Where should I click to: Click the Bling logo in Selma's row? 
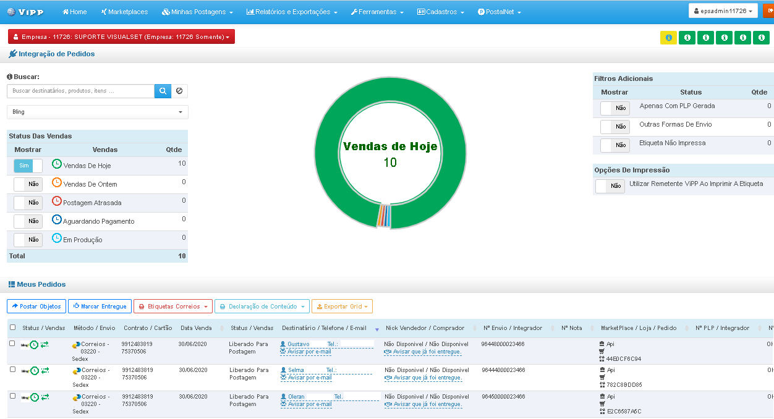pyautogui.click(x=25, y=371)
